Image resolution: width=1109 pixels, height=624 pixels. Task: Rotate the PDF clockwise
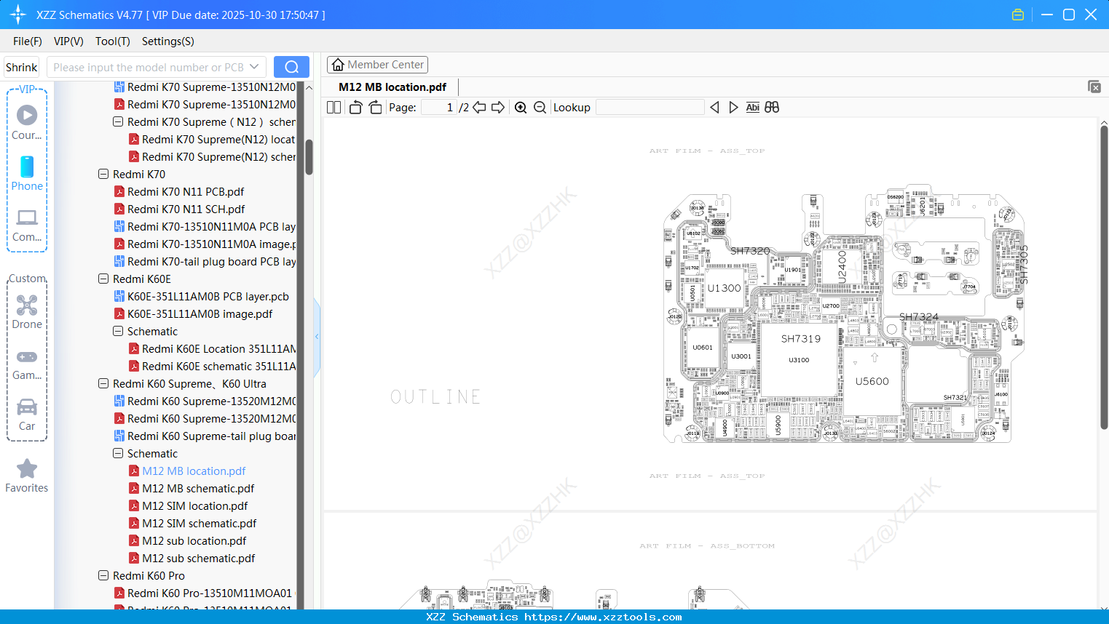tap(375, 107)
